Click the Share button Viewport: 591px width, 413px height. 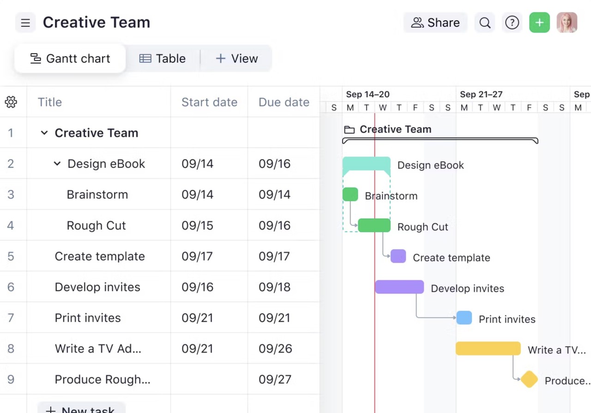(x=434, y=22)
